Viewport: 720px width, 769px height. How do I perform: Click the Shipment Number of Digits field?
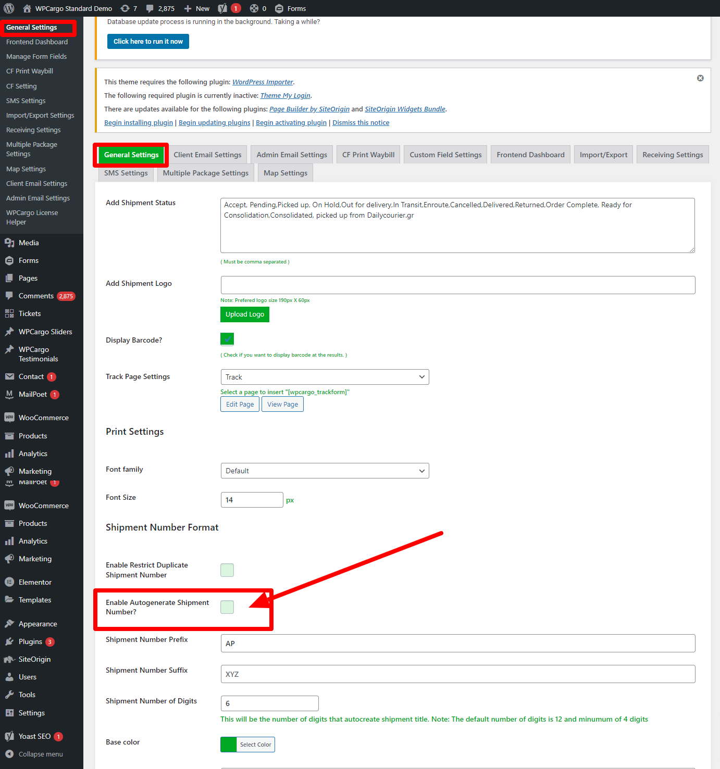pos(270,703)
